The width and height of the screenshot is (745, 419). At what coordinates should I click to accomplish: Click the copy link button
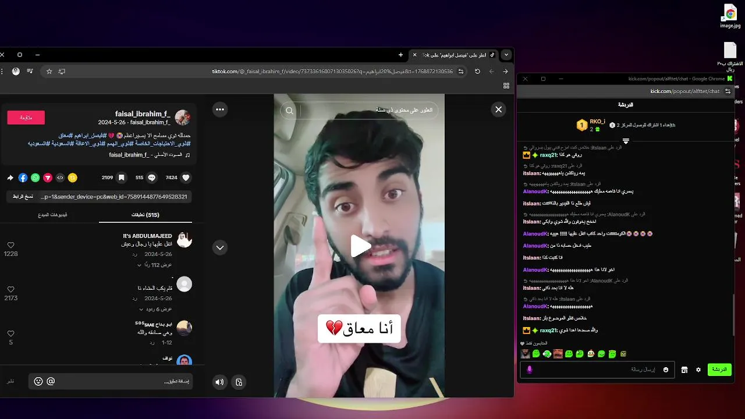(23, 197)
